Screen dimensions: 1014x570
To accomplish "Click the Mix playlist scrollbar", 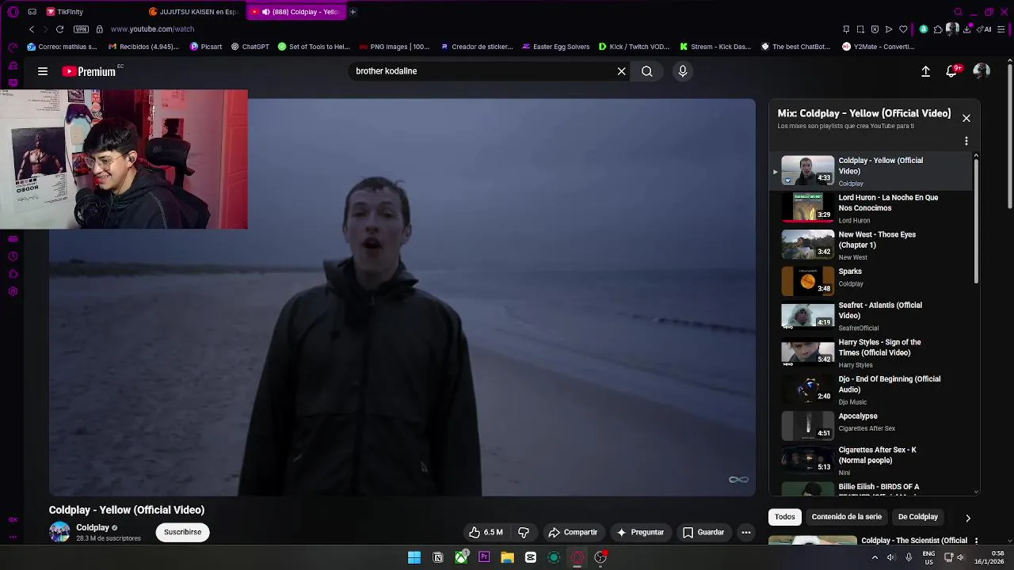I will [x=976, y=220].
